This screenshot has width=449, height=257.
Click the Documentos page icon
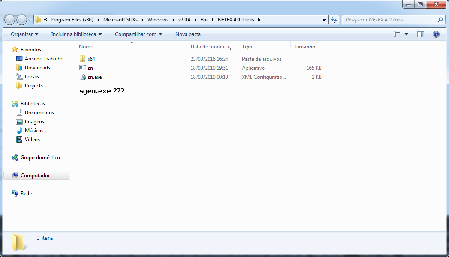coord(19,113)
